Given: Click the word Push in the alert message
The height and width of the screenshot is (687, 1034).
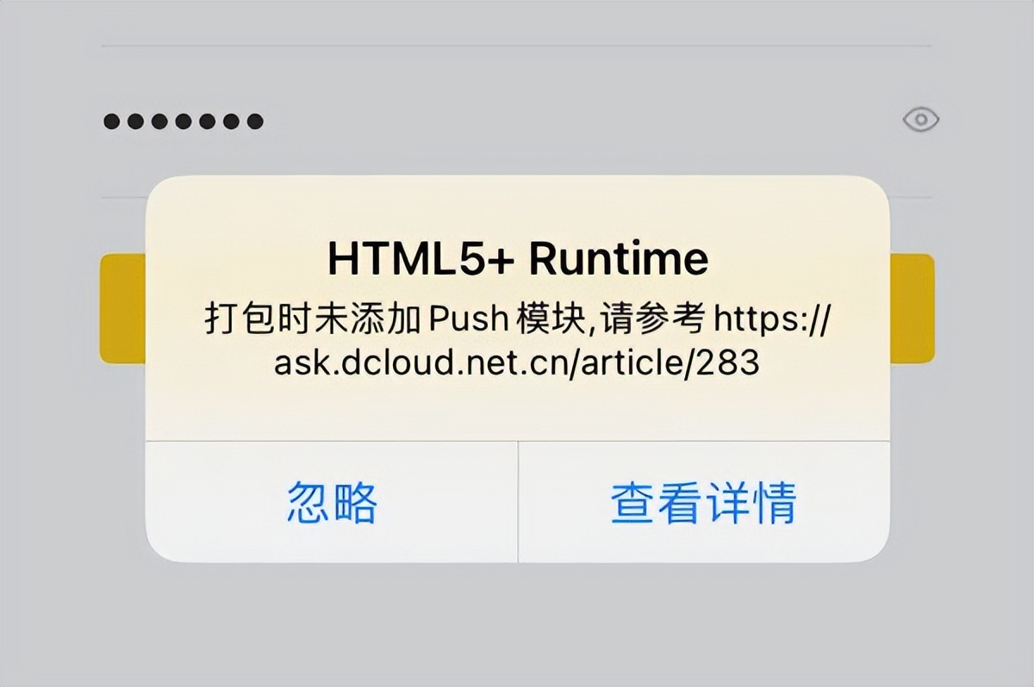Looking at the screenshot, I should [x=471, y=321].
